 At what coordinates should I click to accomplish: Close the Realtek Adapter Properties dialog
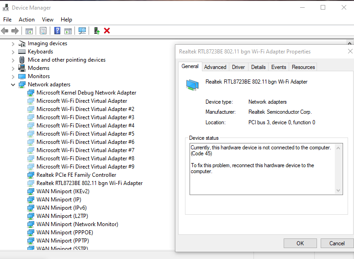[x=350, y=51]
